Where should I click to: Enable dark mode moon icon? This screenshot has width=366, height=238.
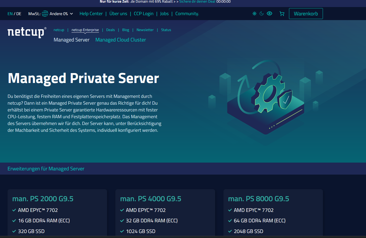262,14
